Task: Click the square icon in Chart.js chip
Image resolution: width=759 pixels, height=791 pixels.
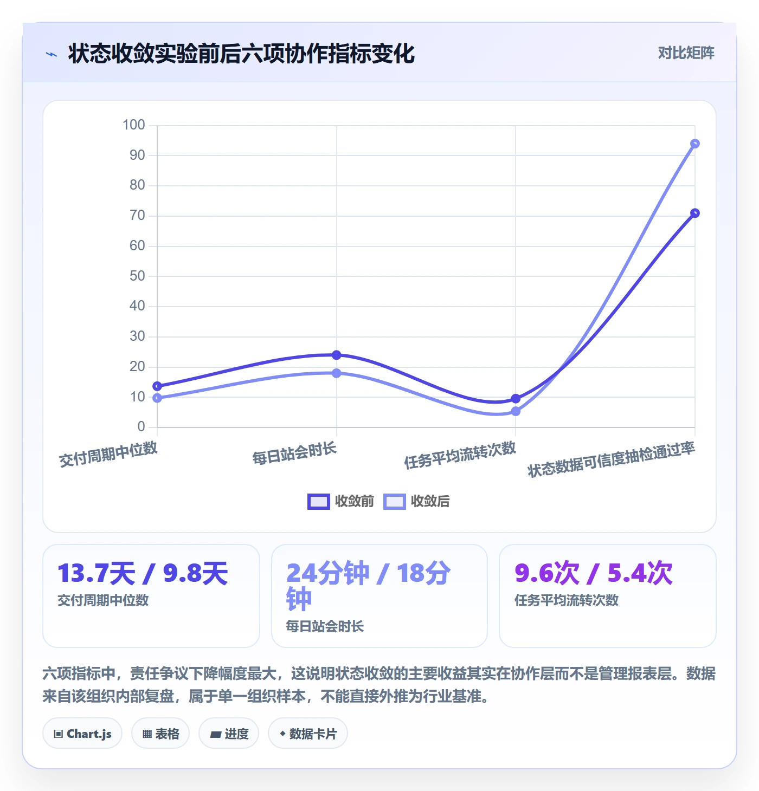Action: coord(59,734)
